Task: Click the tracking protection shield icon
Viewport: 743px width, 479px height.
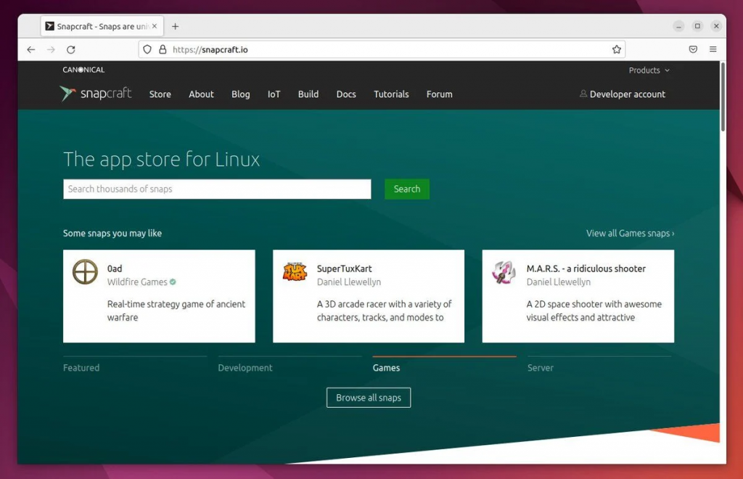Action: [147, 49]
